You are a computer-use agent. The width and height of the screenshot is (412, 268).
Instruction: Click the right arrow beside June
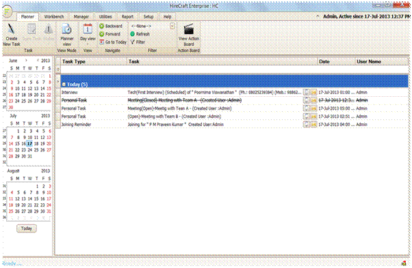click(x=26, y=61)
